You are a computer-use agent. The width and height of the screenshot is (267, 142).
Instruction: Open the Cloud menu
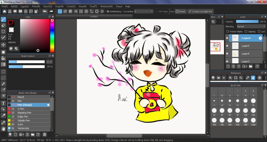pos(119,6)
